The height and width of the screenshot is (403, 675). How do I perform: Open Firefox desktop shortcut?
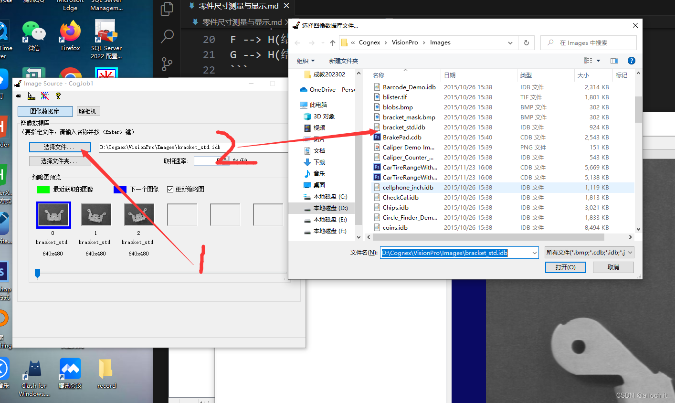click(71, 36)
